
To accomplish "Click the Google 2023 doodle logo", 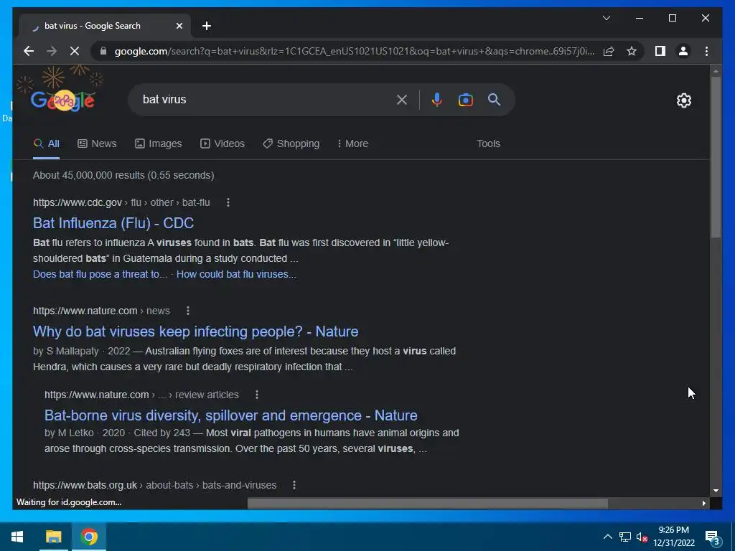I will click(63, 99).
